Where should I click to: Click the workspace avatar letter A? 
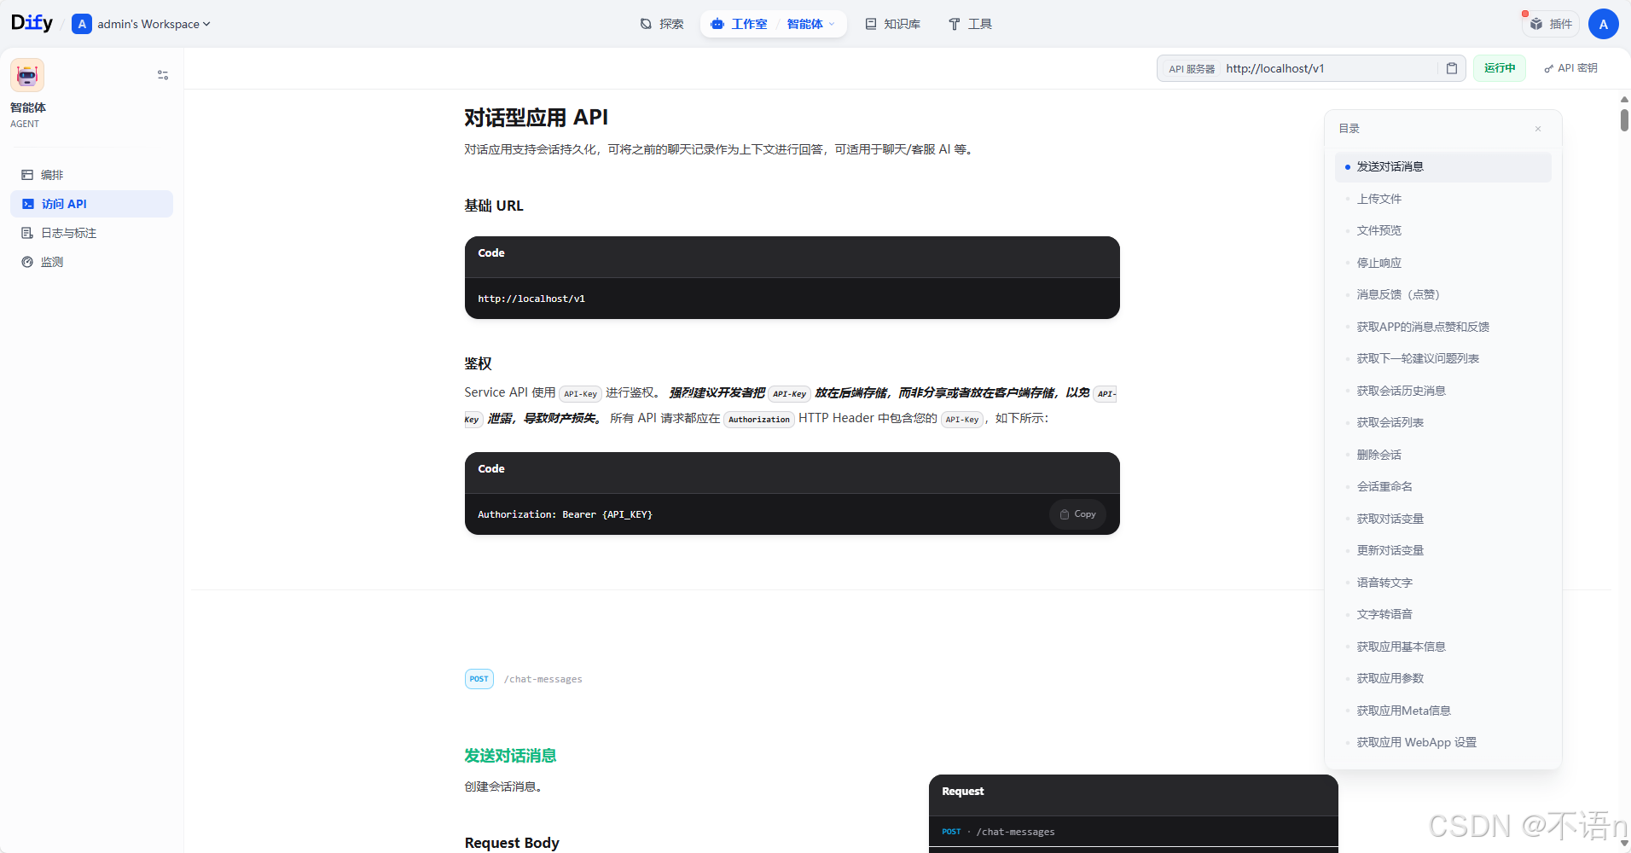point(82,24)
